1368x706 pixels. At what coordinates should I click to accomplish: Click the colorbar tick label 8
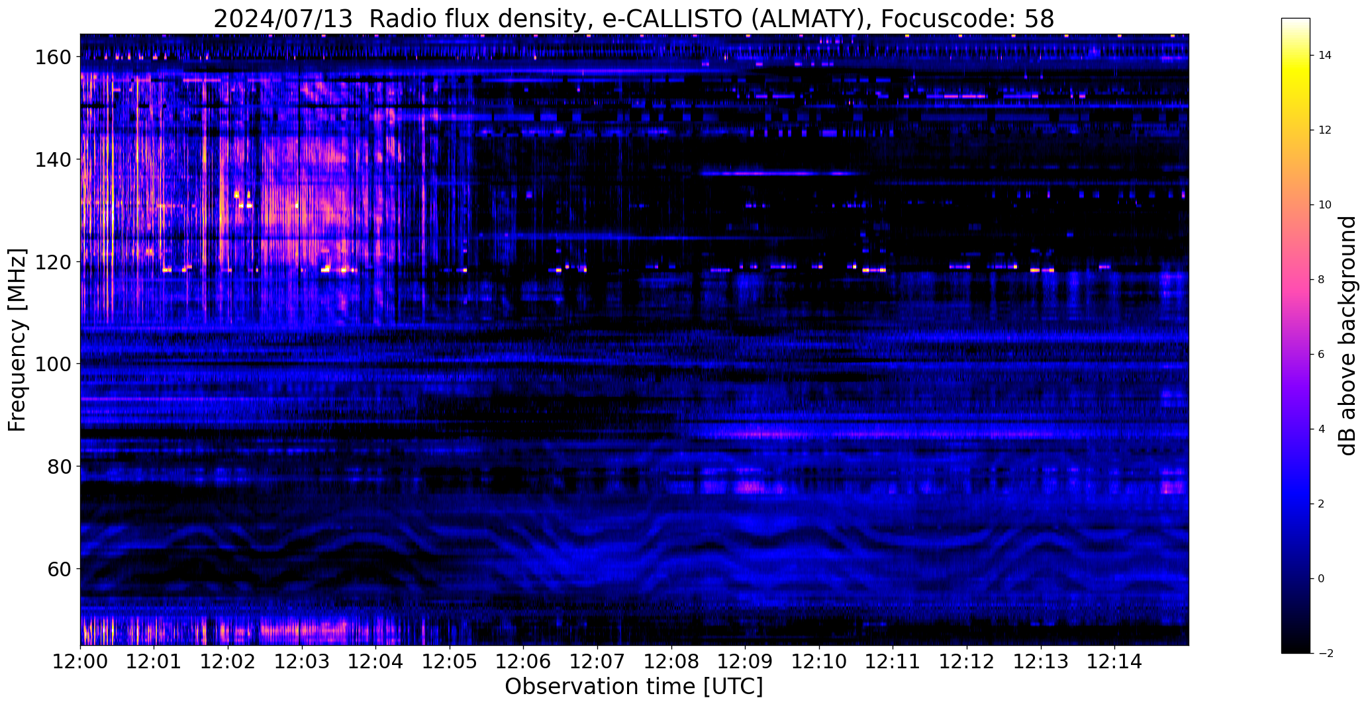[x=1322, y=280]
